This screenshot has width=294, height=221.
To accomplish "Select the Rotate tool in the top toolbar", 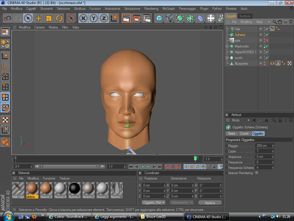I will (59, 18).
